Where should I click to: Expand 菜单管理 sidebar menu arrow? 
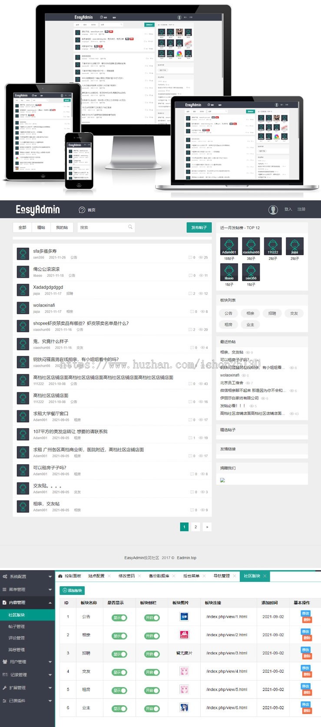(x=50, y=590)
